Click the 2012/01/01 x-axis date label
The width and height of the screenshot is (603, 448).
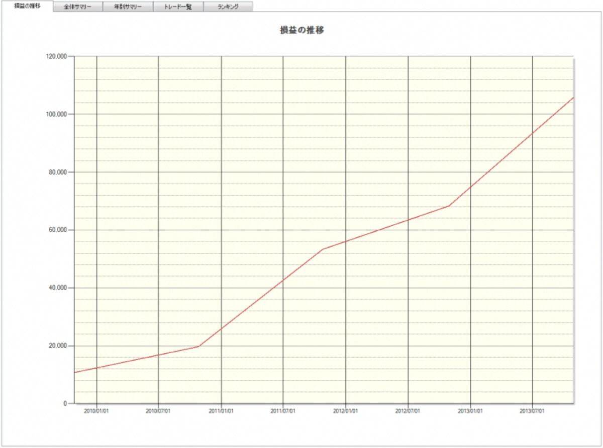coord(346,410)
